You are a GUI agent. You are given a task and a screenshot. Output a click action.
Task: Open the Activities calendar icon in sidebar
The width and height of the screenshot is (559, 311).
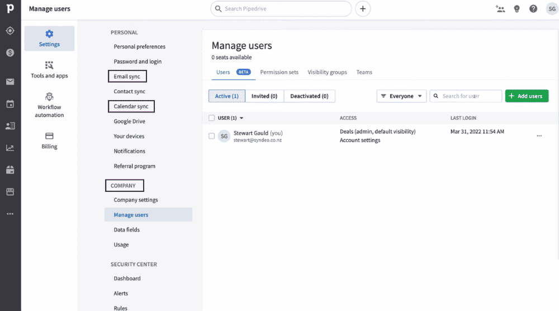click(x=10, y=104)
